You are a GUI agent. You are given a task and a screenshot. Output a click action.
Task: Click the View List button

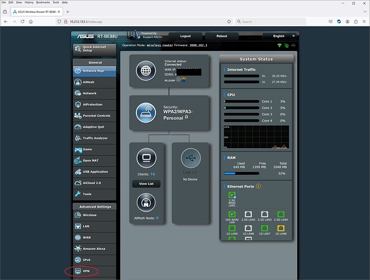146,184
